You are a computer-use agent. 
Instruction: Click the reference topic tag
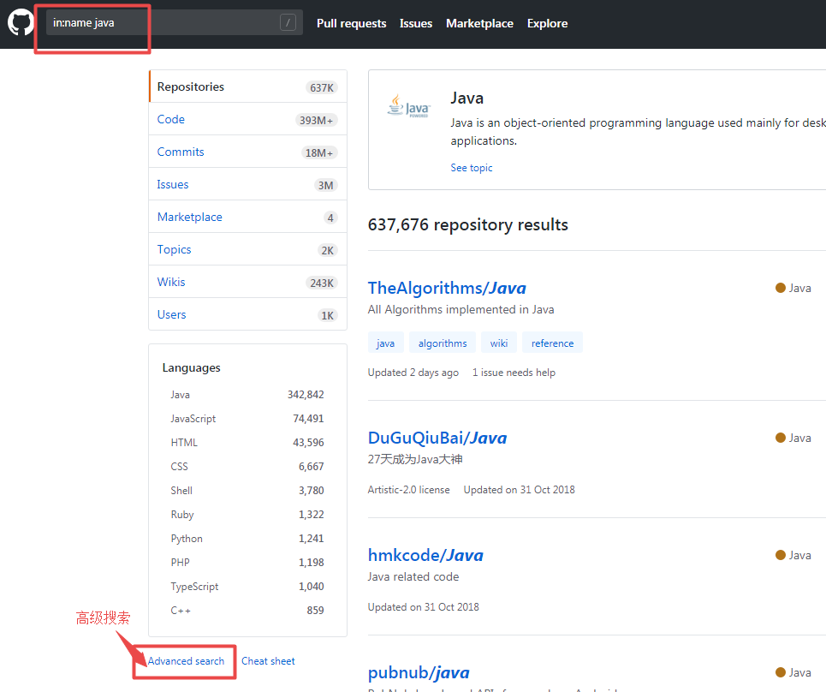(x=552, y=343)
